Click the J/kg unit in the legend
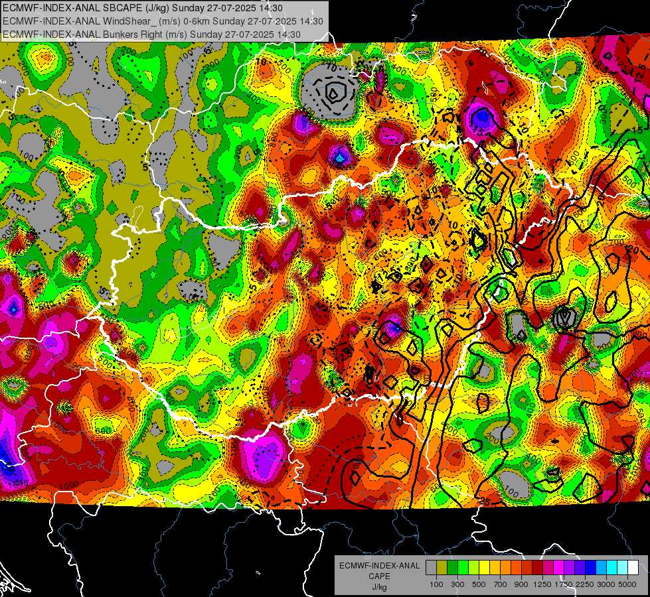Image resolution: width=650 pixels, height=597 pixels. 379,587
